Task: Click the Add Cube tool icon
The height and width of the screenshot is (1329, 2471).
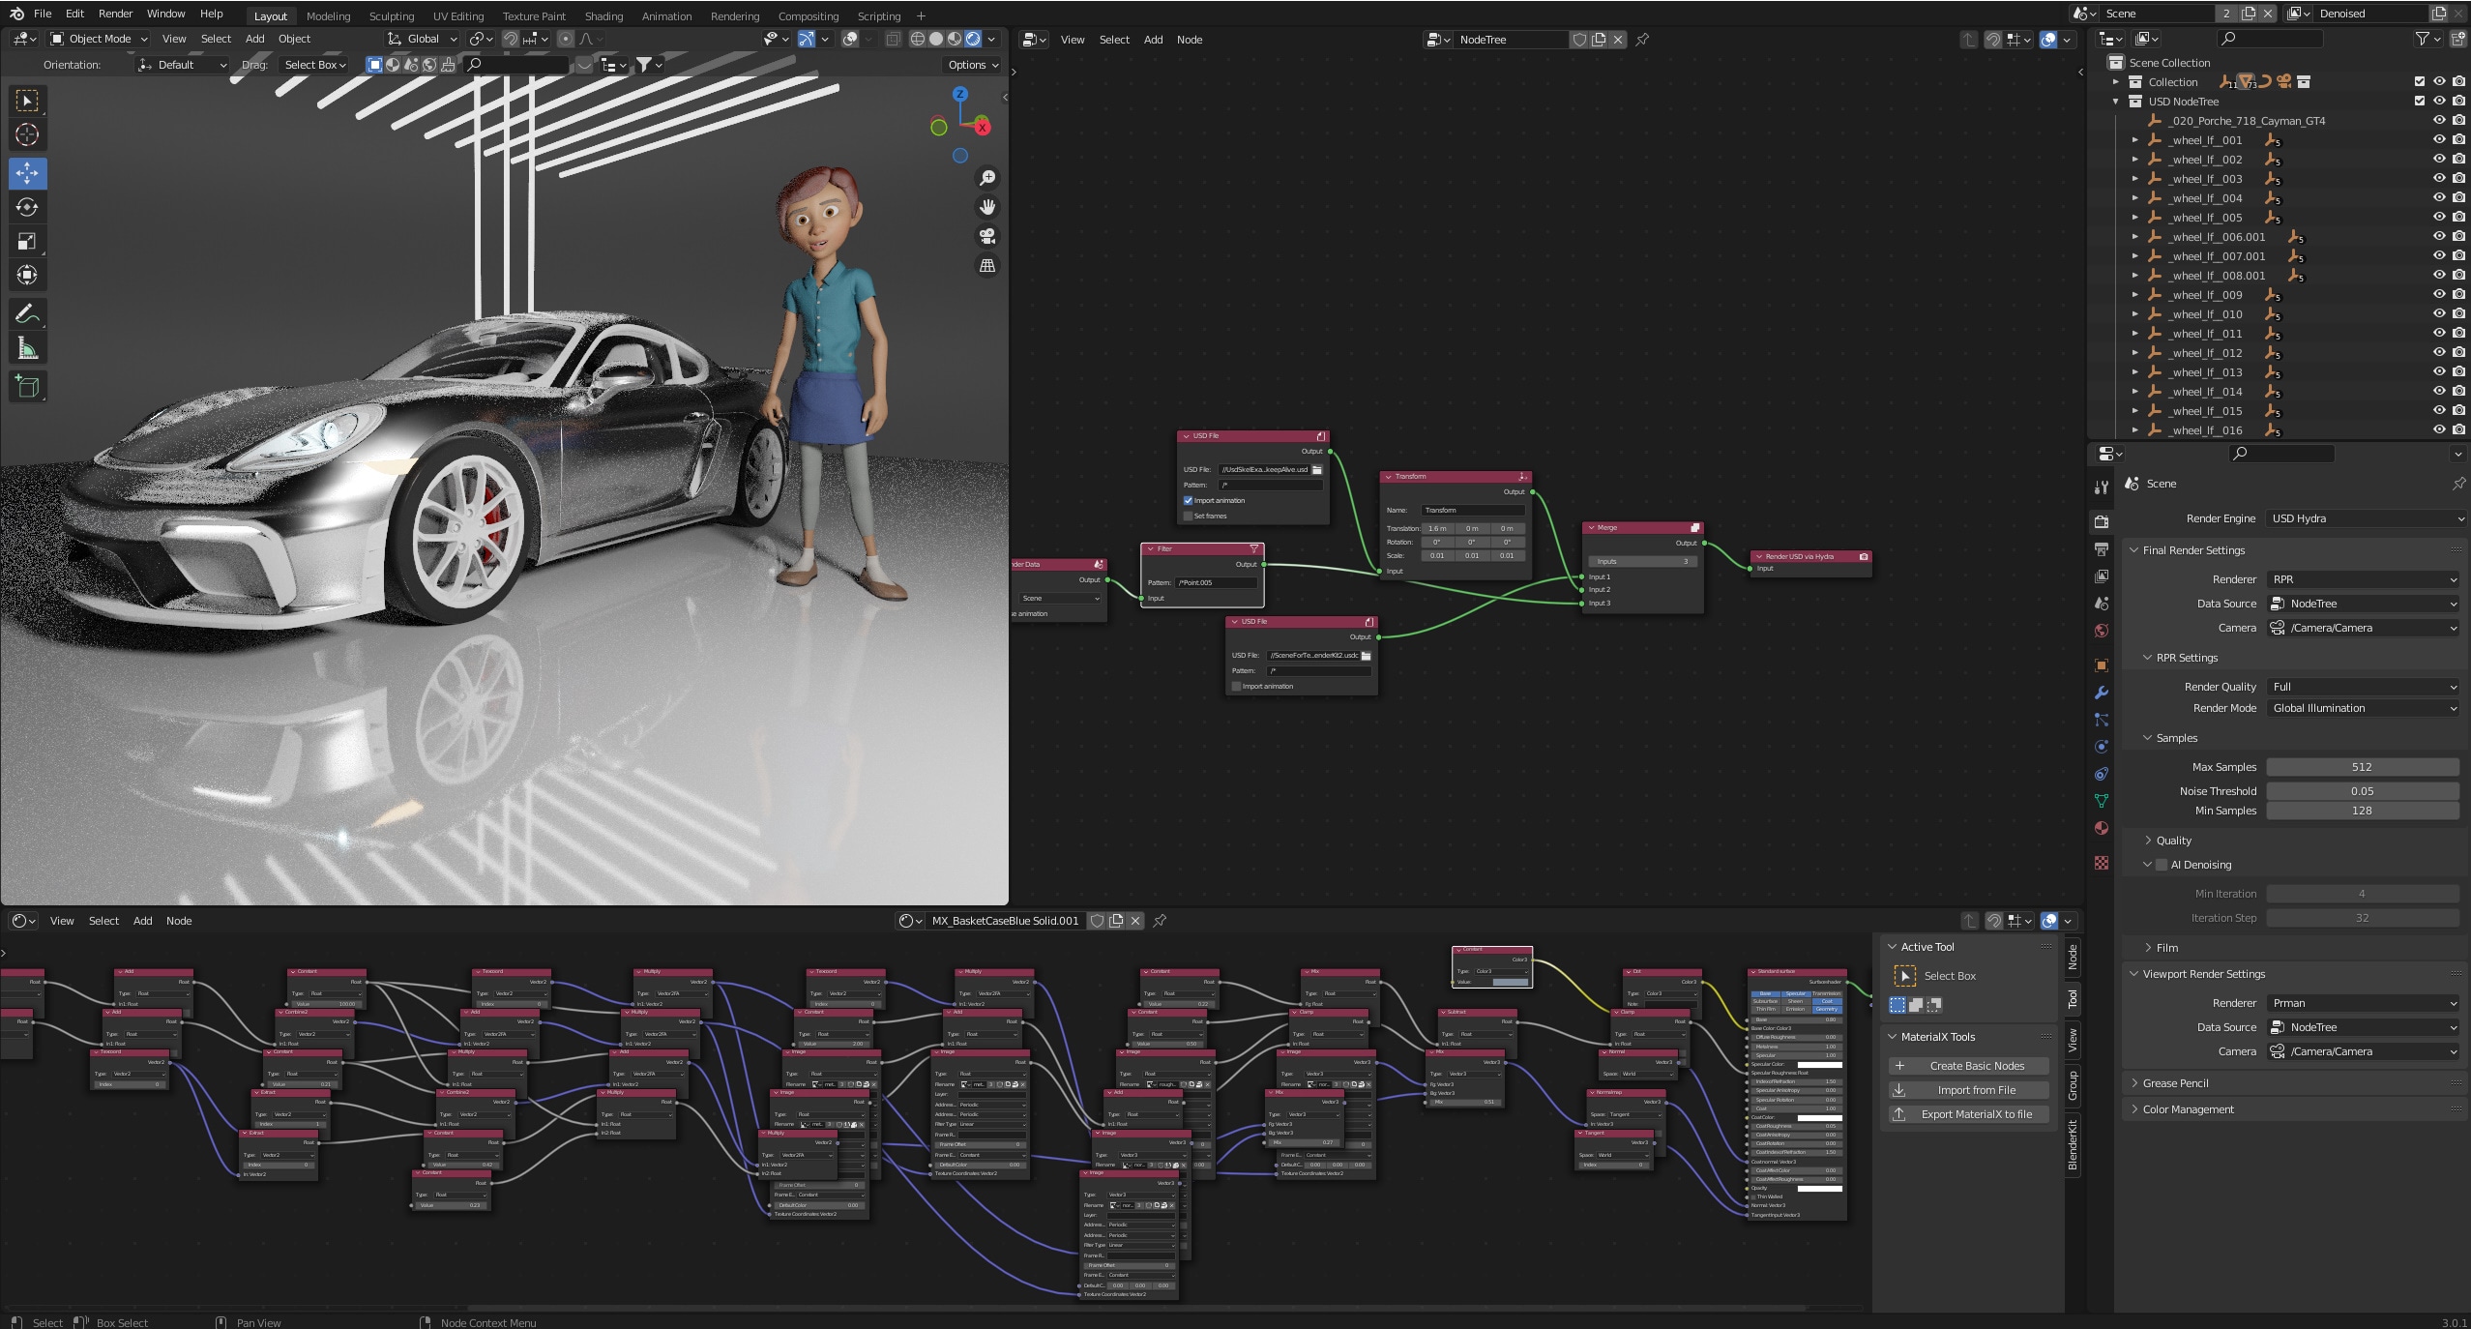Action: click(27, 387)
